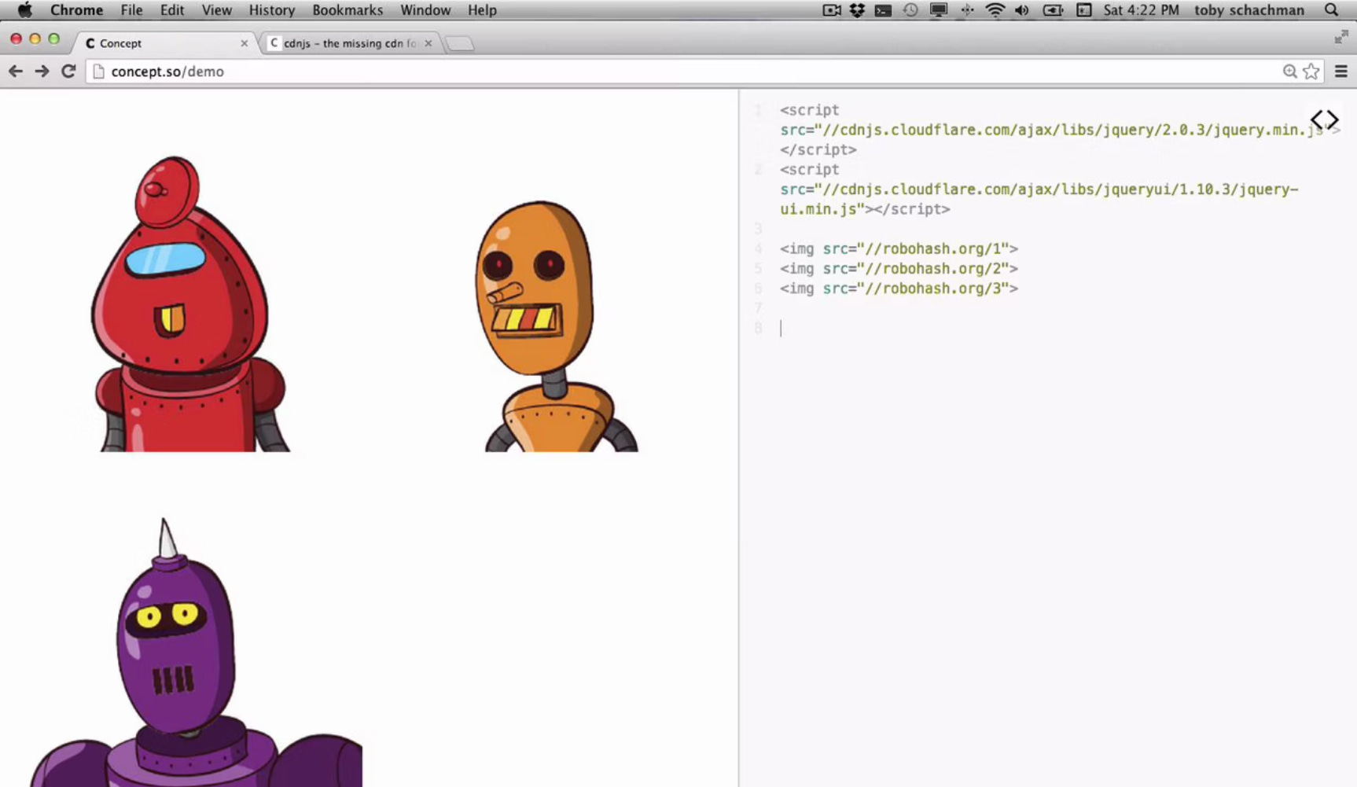Go back with the browser back arrow
Viewport: 1357px width, 787px height.
[16, 72]
